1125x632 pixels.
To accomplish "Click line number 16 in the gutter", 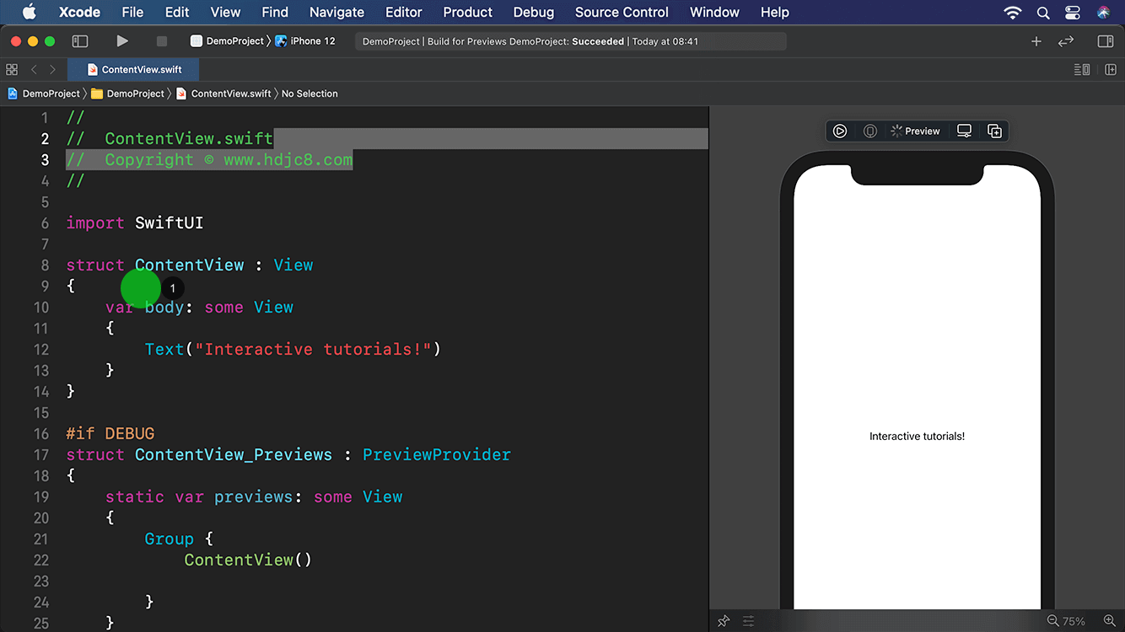I will pyautogui.click(x=41, y=434).
